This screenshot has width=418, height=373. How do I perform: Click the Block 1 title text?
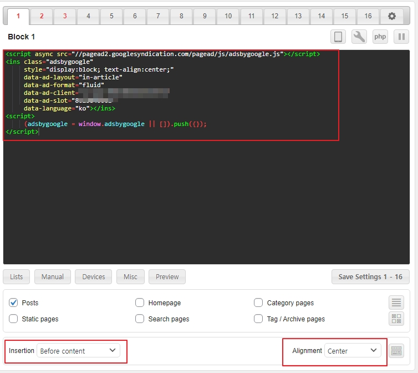21,37
